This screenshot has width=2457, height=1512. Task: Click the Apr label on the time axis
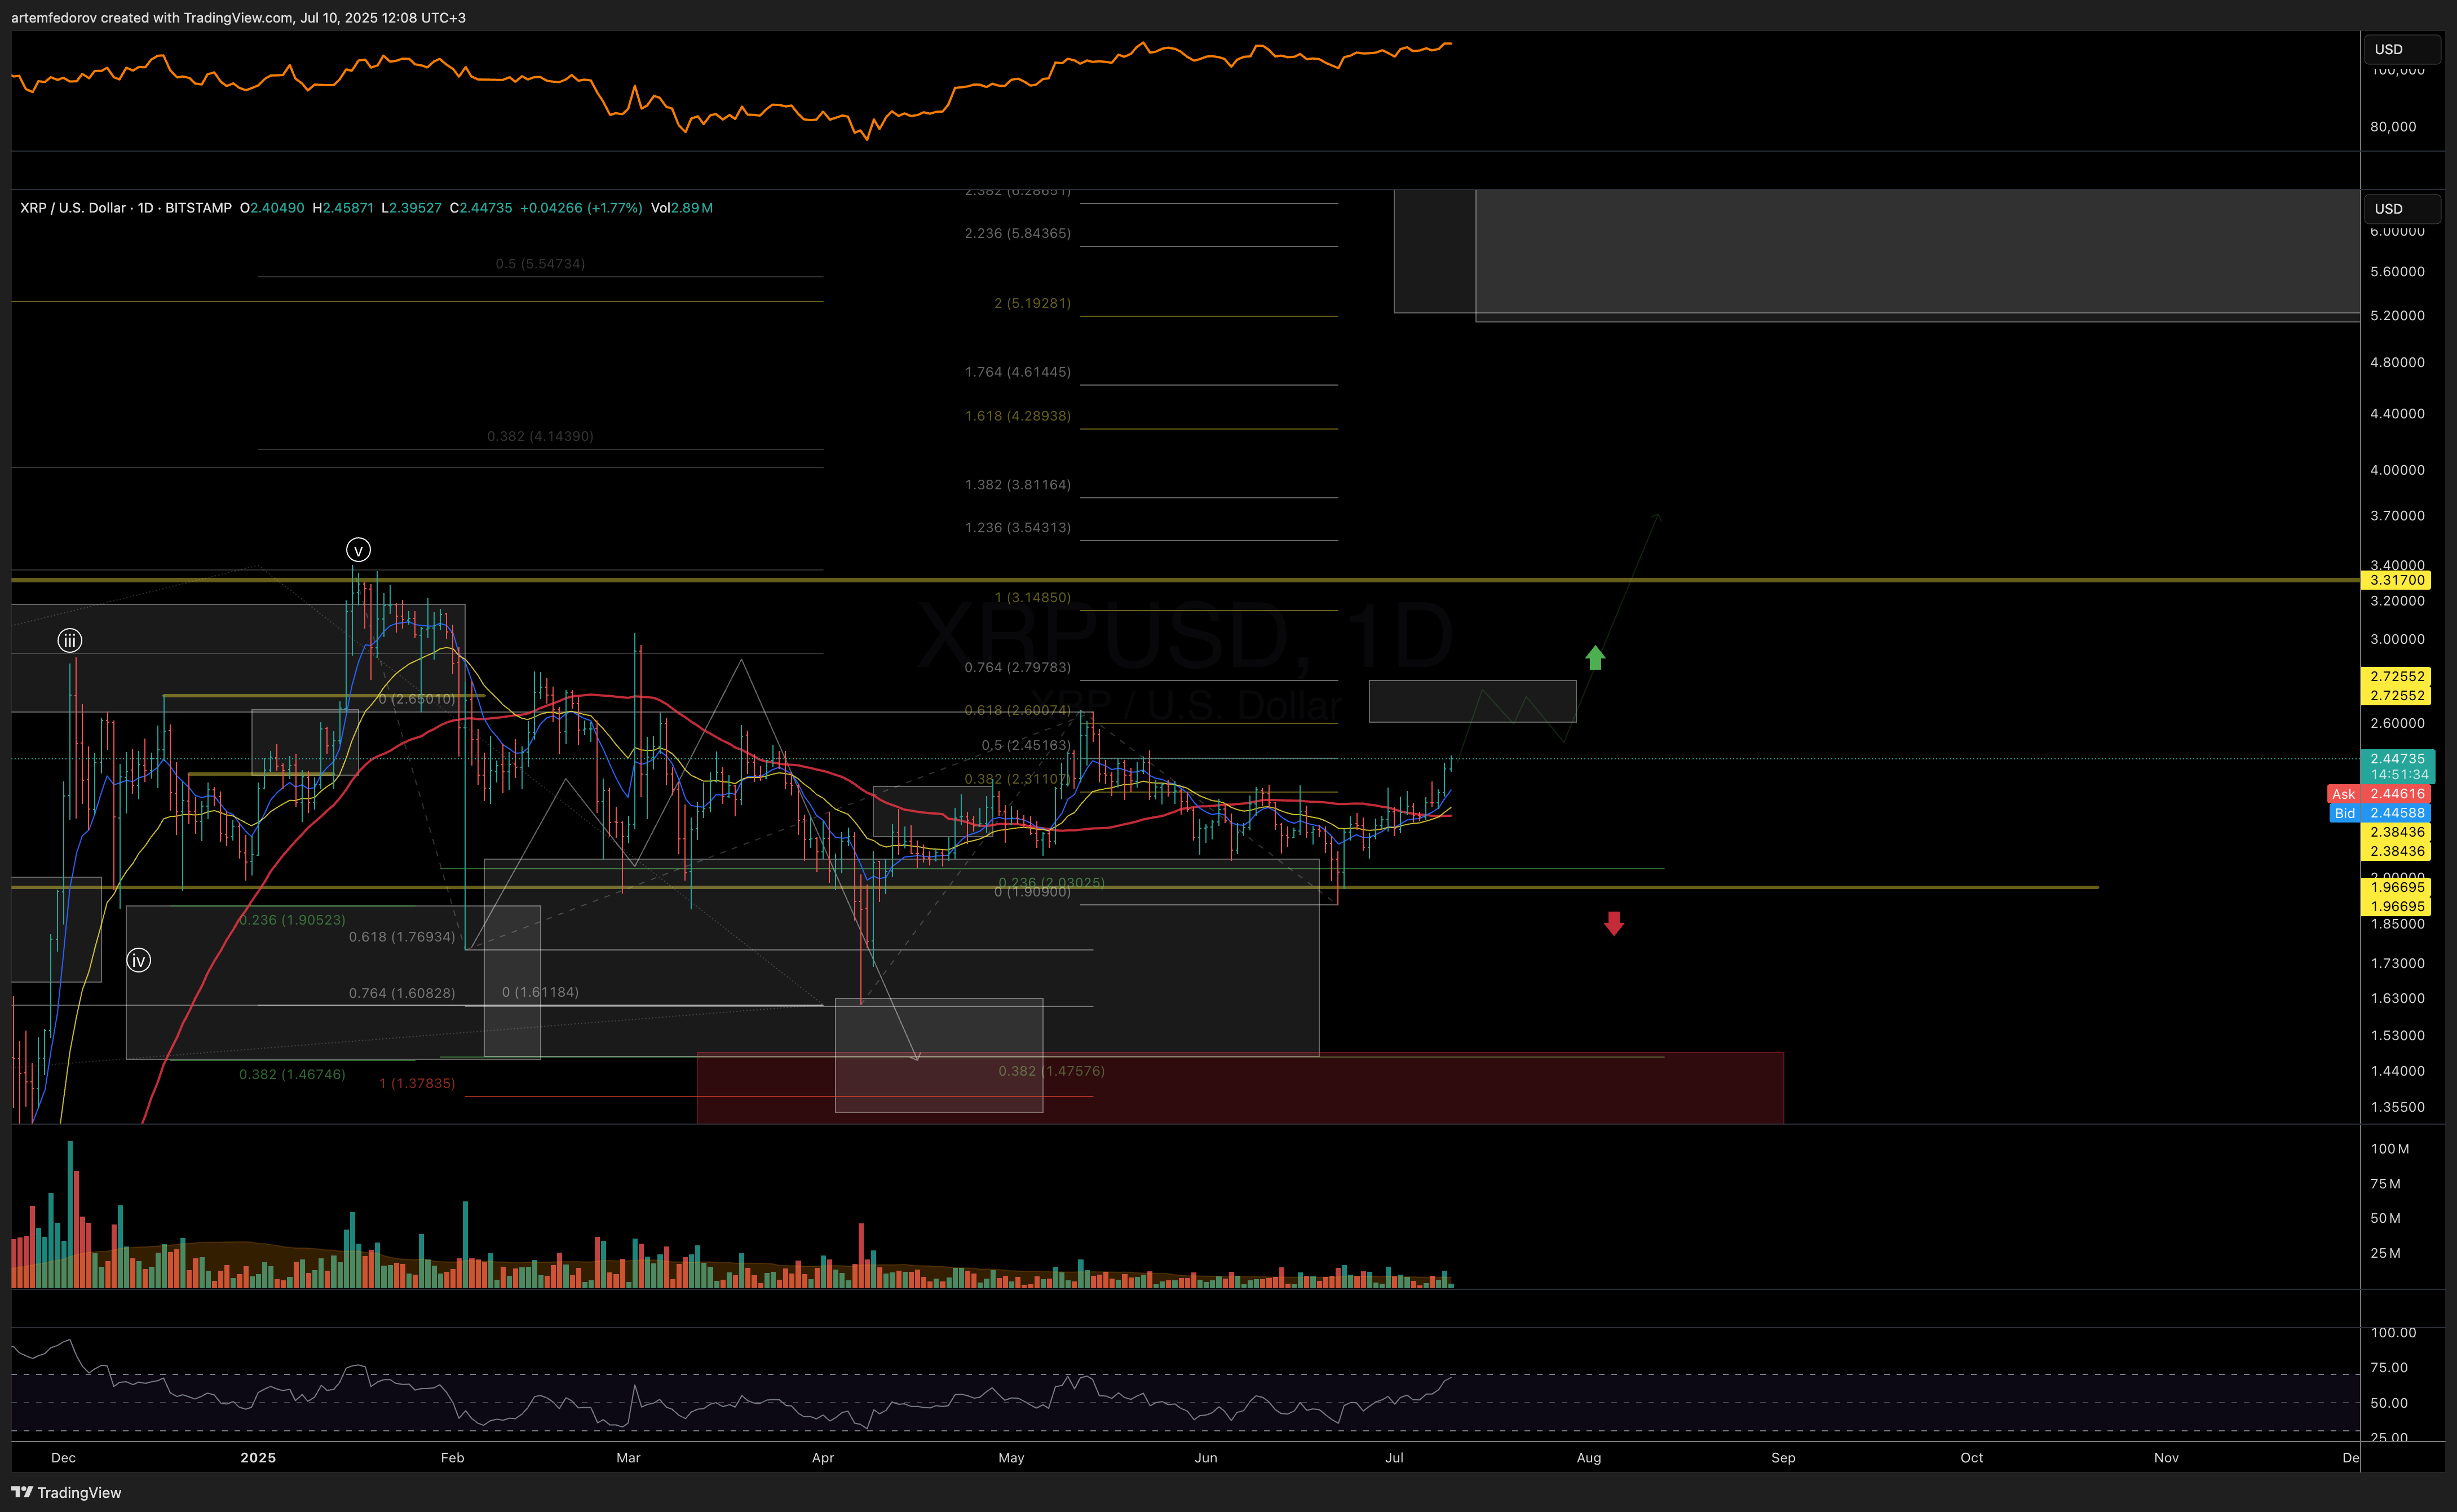[823, 1458]
